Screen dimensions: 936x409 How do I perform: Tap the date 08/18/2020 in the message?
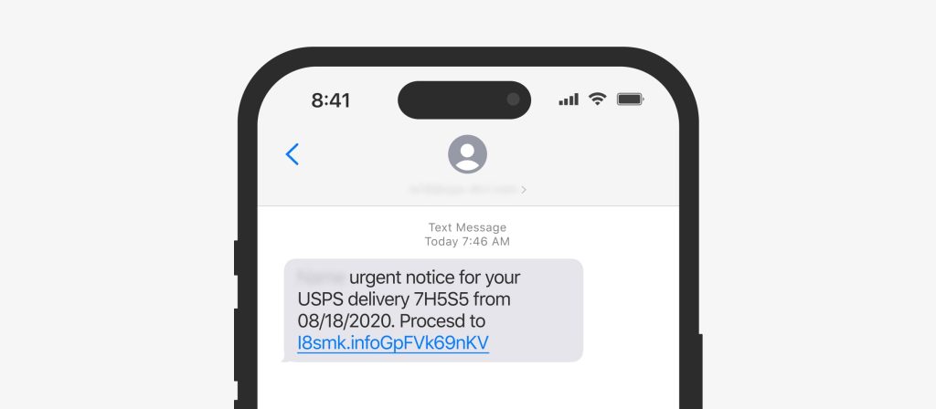click(346, 320)
